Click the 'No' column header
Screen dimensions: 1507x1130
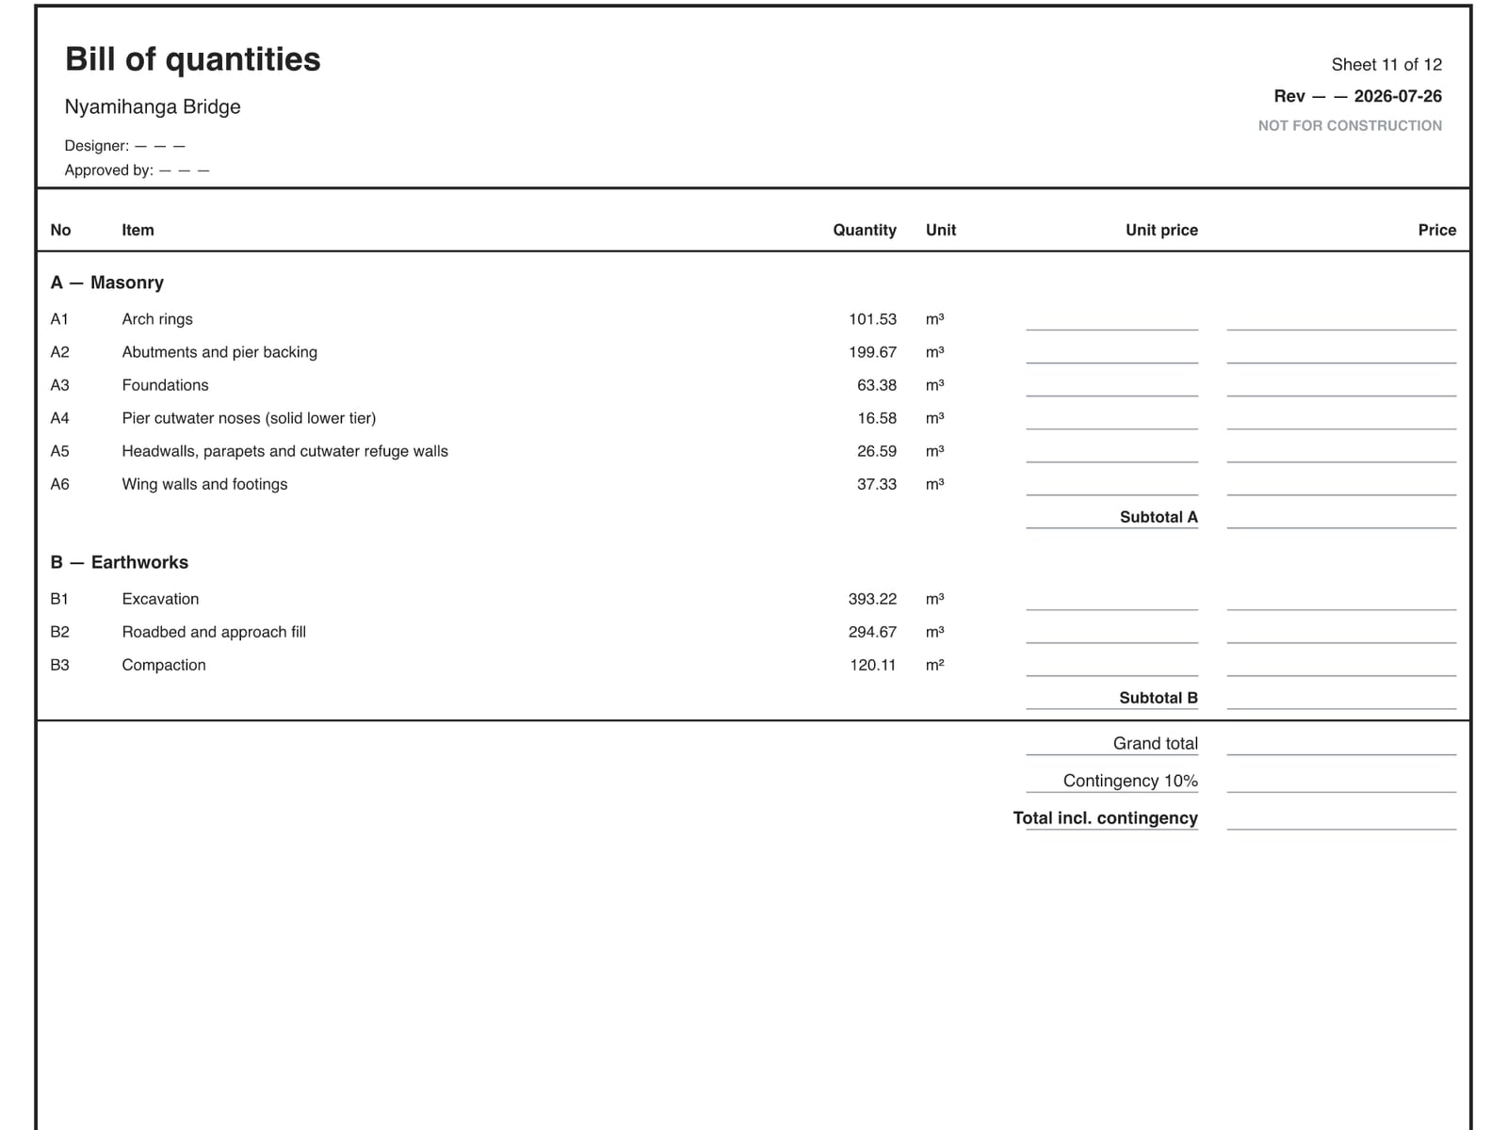pos(60,230)
